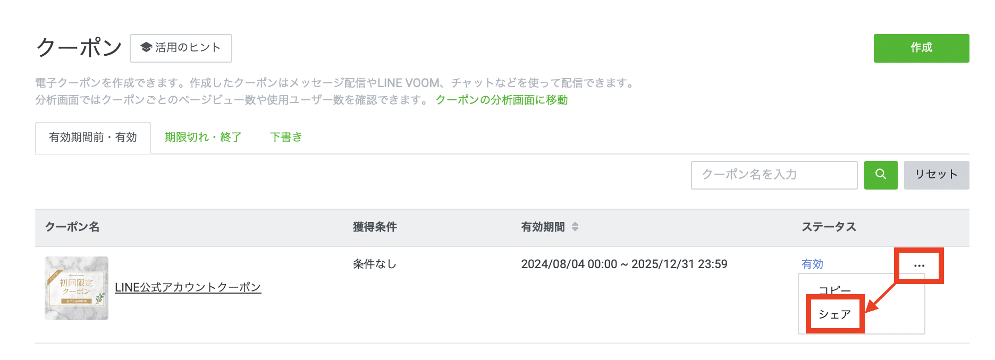The height and width of the screenshot is (360, 995).
Task: Select the 有効期間前・有効 tab
Action: click(x=93, y=138)
